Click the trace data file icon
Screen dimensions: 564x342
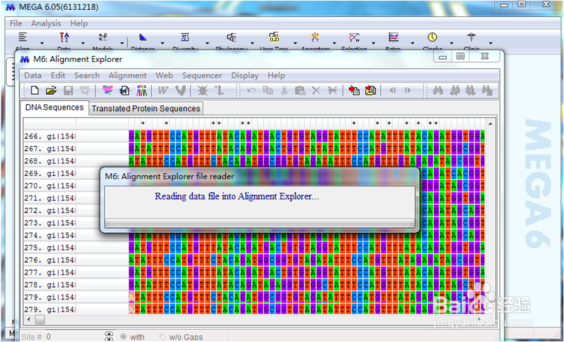124,91
